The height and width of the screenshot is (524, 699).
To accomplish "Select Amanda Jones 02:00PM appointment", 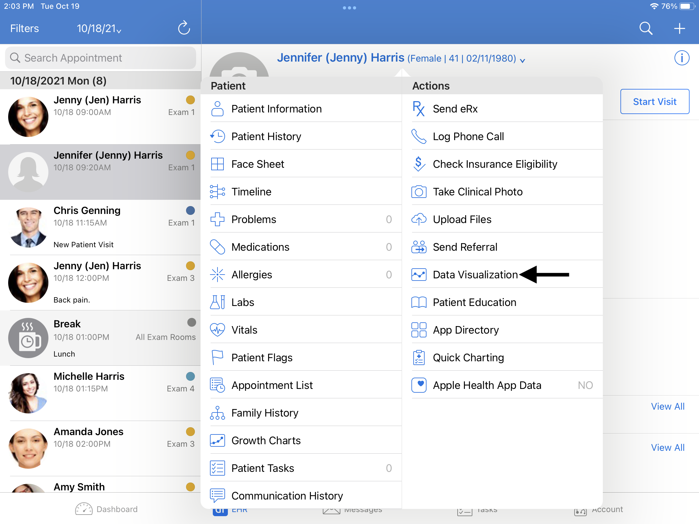I will (x=100, y=449).
